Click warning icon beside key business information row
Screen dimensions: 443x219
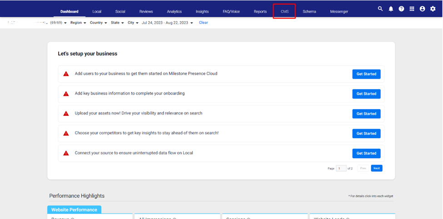[66, 94]
